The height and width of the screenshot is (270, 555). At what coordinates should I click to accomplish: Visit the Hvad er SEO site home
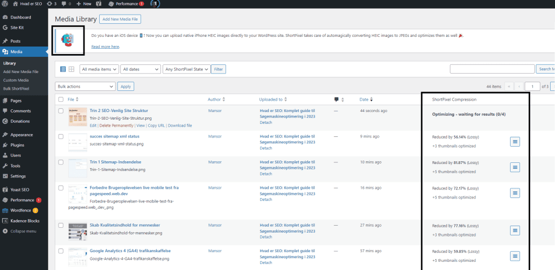pos(27,4)
